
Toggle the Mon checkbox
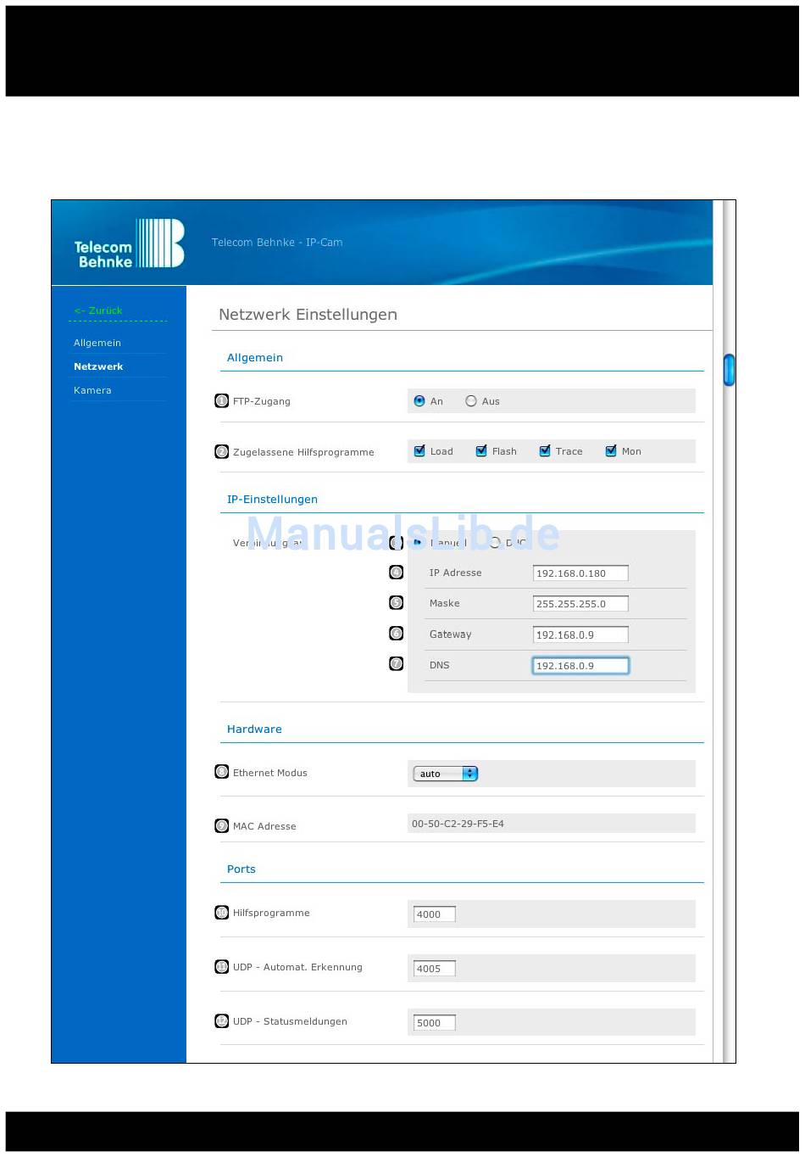pyautogui.click(x=611, y=451)
